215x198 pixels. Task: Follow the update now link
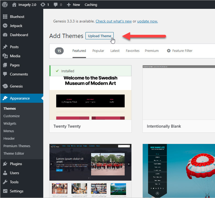pos(147,21)
